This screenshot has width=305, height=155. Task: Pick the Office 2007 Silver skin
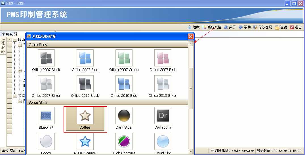pyautogui.click(x=46, y=87)
